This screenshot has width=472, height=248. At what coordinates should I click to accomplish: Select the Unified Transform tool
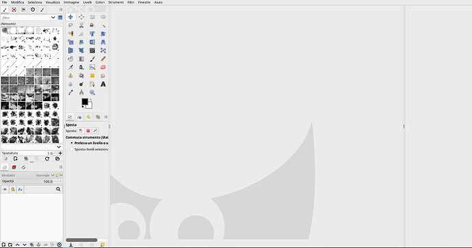pyautogui.click(x=92, y=33)
